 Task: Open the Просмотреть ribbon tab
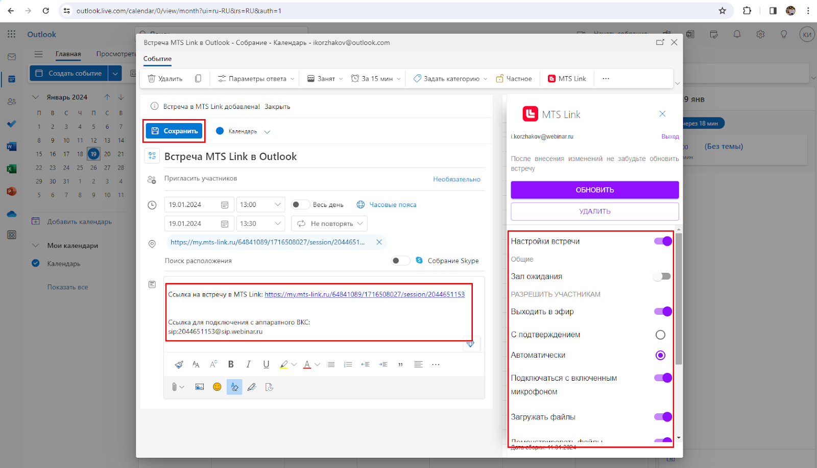116,54
